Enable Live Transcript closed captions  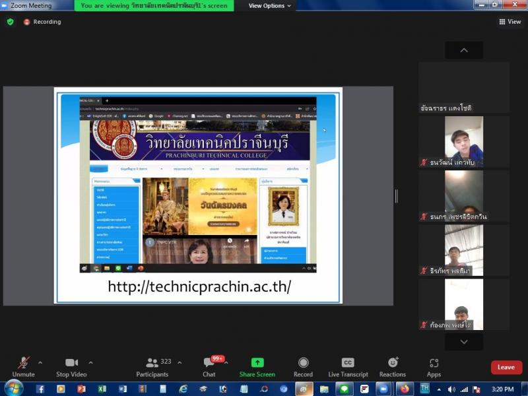[x=348, y=367]
